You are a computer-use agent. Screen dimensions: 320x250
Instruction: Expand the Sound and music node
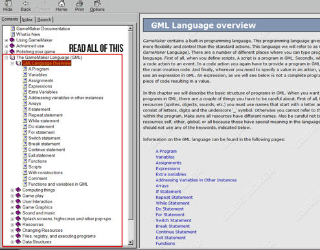click(12, 213)
